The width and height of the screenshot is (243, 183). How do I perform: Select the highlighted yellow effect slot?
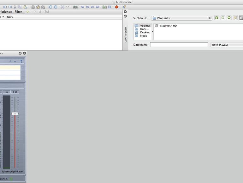[10, 67]
